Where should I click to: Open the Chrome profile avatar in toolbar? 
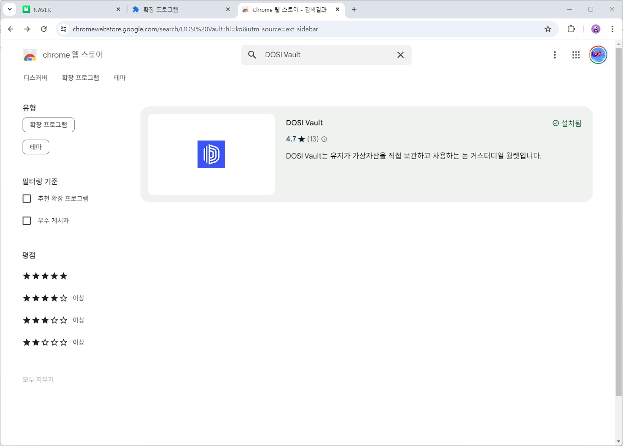(x=596, y=29)
